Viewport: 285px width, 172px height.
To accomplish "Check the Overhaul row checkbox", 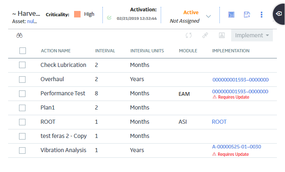I will click(x=22, y=80).
